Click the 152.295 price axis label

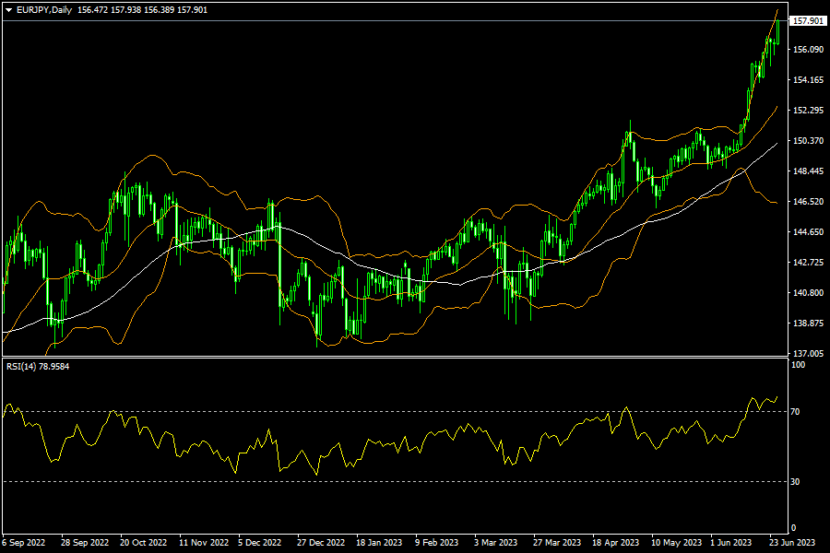pyautogui.click(x=808, y=110)
